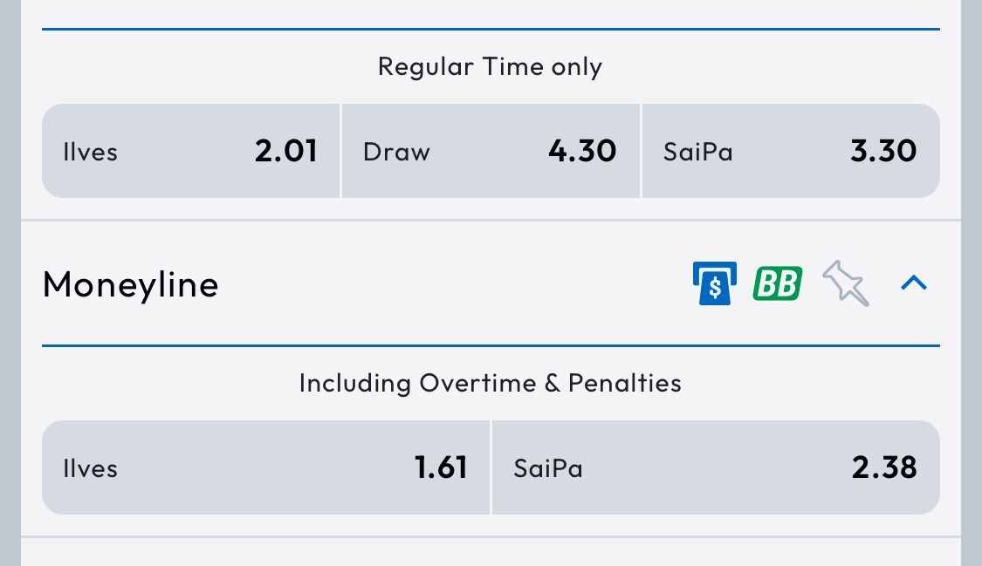Click the green BB bet builder icon
Image resolution: width=982 pixels, height=566 pixels.
(x=777, y=283)
